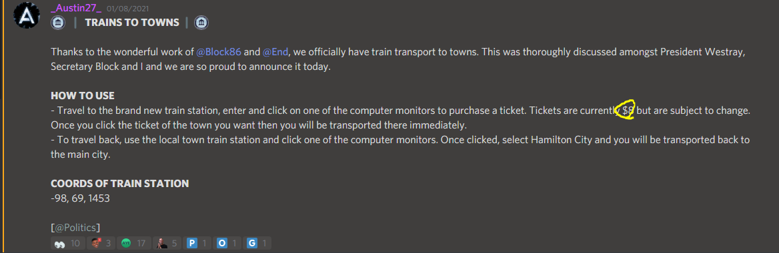Click the coordinates -98, 69, 1453
The height and width of the screenshot is (253, 779).
tap(80, 198)
